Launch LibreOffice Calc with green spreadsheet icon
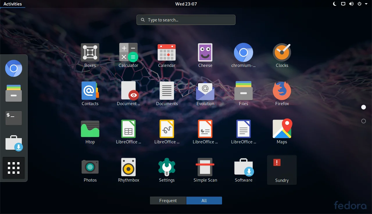The width and height of the screenshot is (372, 214). (x=128, y=132)
